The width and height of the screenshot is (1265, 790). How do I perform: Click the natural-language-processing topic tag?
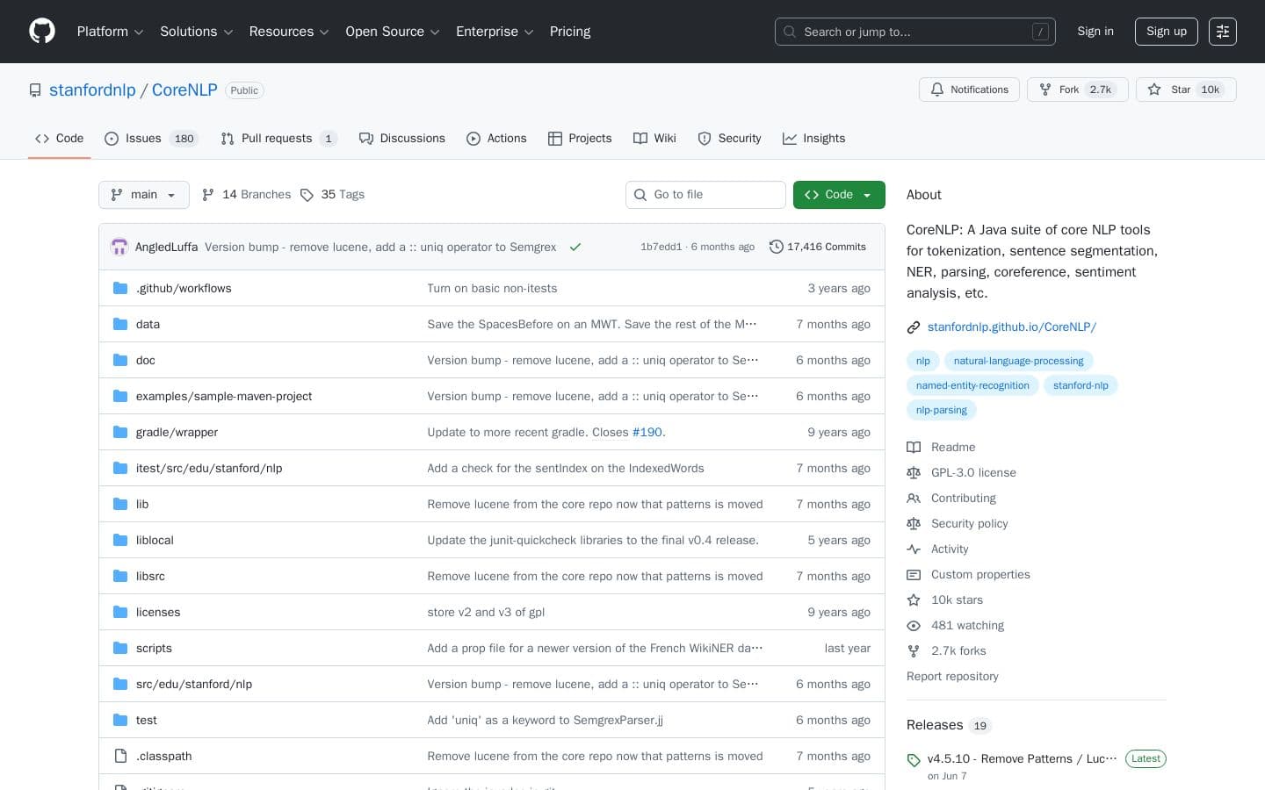(1018, 361)
